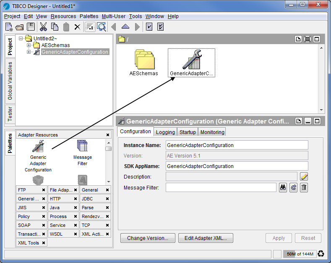The height and width of the screenshot is (263, 331).
Task: Close the XML Tools palette
Action: pyautogui.click(x=44, y=243)
